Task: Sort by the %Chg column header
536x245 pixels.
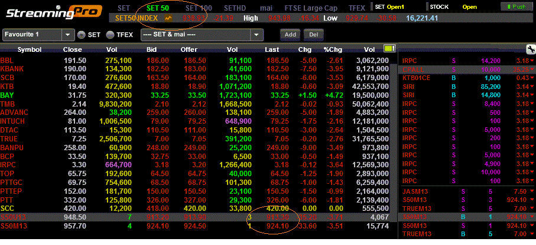Action: tap(333, 49)
